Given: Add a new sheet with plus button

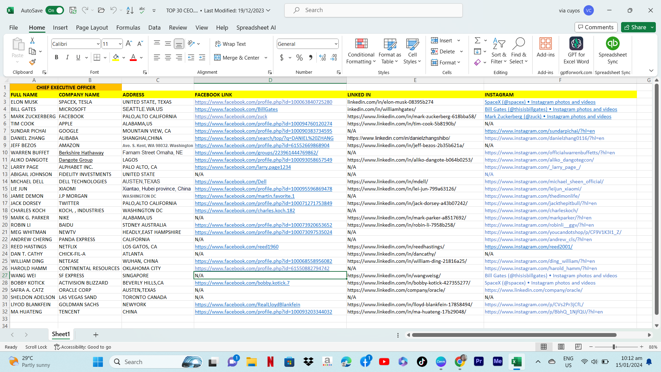Looking at the screenshot, I should (96, 335).
